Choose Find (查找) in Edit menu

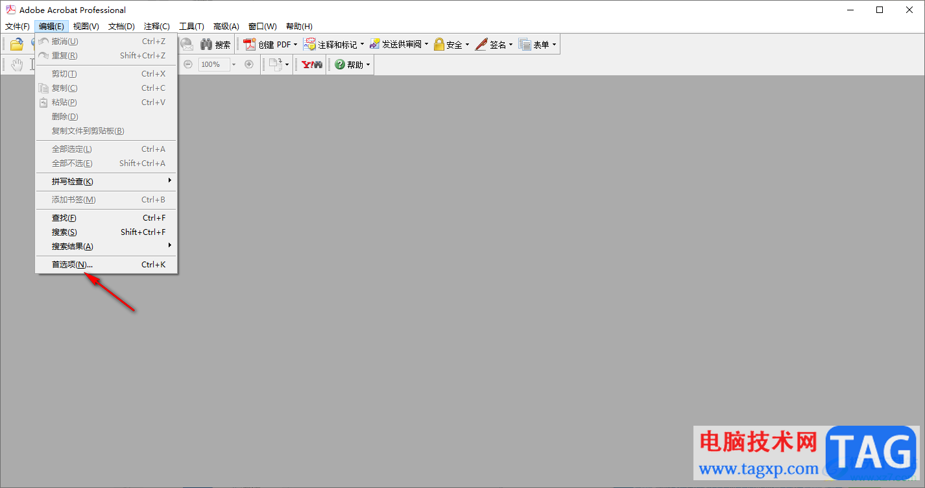click(106, 218)
